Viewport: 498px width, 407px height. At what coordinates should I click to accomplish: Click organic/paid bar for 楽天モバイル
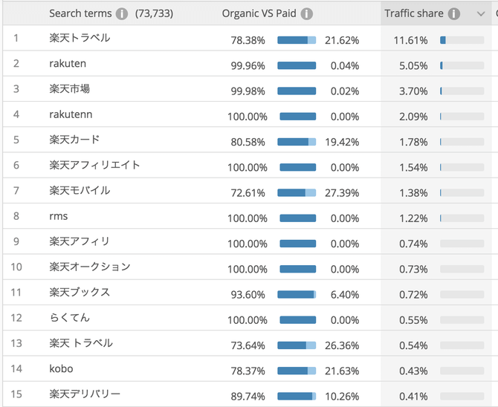coord(297,192)
